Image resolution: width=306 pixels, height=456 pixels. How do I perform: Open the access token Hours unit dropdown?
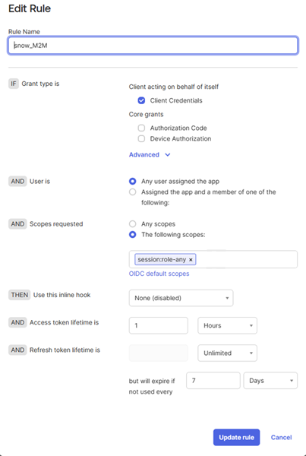[x=228, y=325]
